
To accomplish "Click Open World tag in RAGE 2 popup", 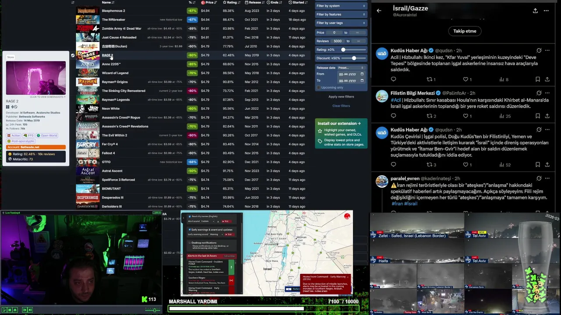I will [47, 136].
